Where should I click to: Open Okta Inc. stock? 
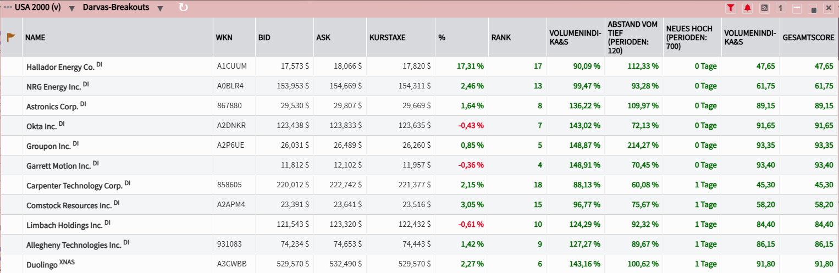pos(41,126)
